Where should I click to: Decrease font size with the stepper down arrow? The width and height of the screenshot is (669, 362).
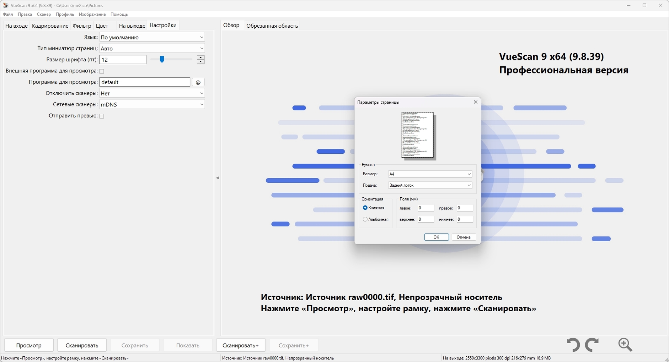pyautogui.click(x=200, y=62)
